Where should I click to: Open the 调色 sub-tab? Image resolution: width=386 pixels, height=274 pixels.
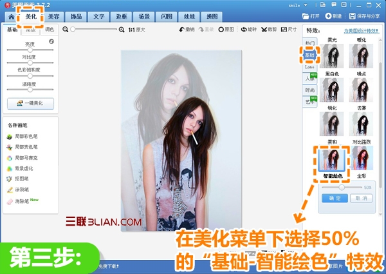[x=50, y=30]
